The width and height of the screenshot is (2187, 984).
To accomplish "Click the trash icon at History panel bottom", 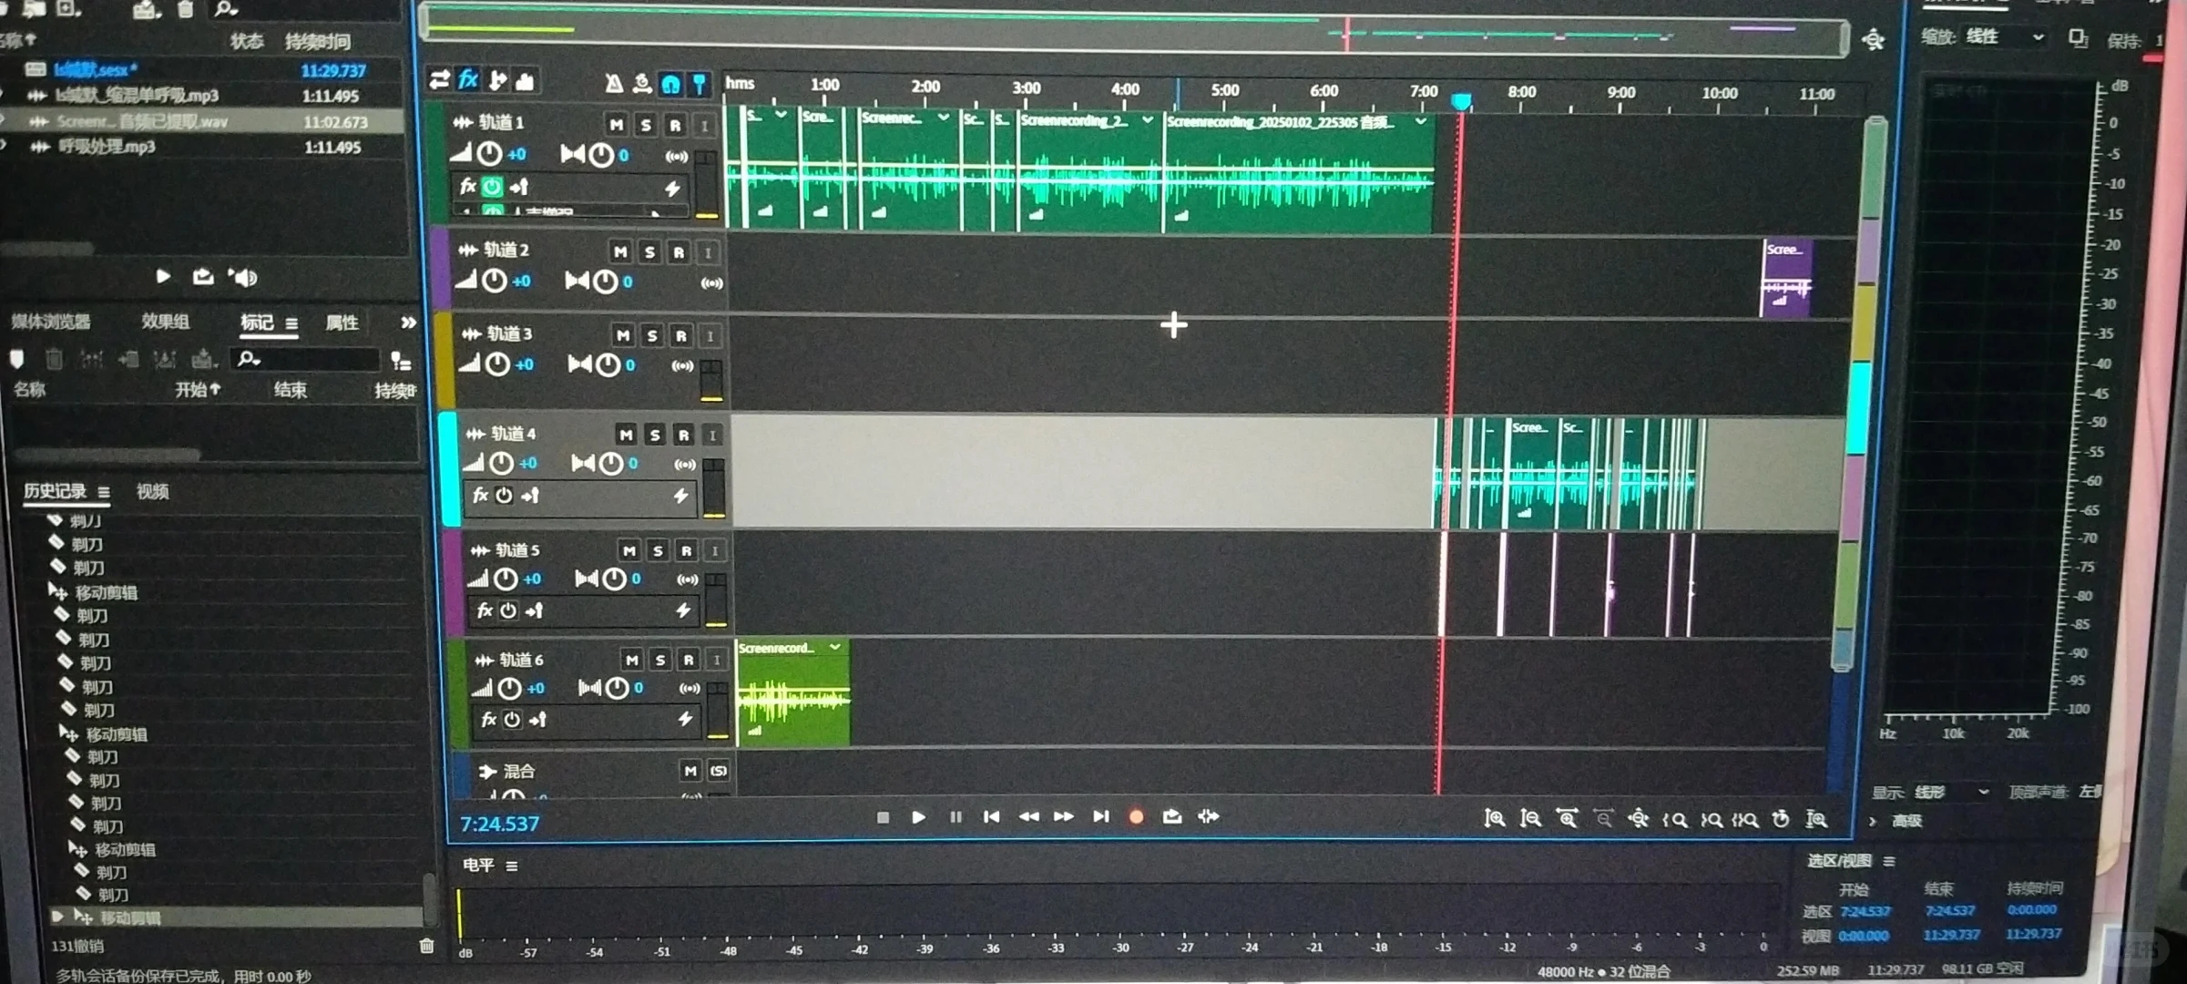I will click(x=426, y=946).
